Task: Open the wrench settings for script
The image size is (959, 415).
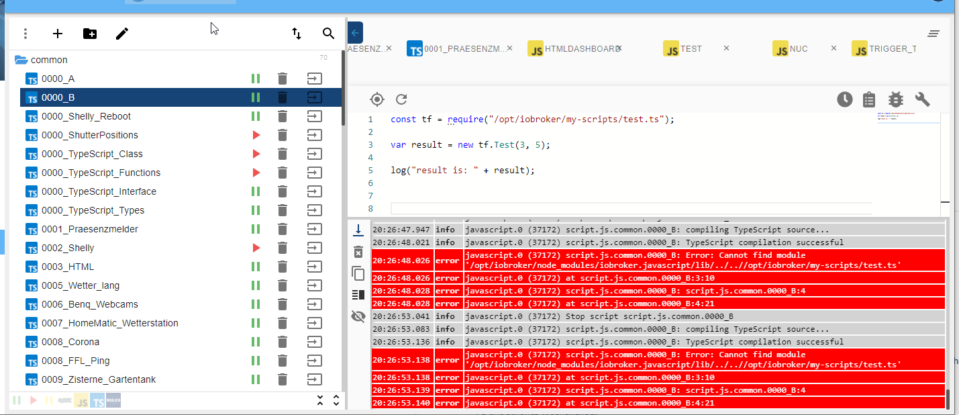Action: tap(923, 99)
